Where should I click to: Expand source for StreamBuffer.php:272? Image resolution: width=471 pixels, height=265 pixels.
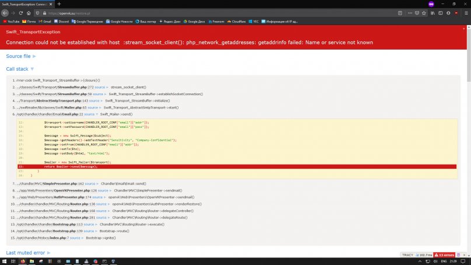(x=102, y=87)
